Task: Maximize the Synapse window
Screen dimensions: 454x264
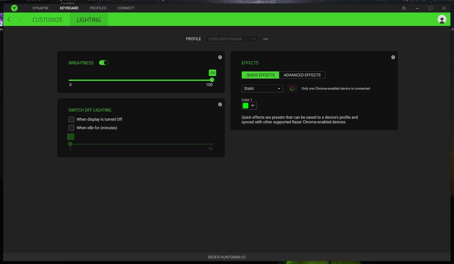Action: pyautogui.click(x=431, y=8)
